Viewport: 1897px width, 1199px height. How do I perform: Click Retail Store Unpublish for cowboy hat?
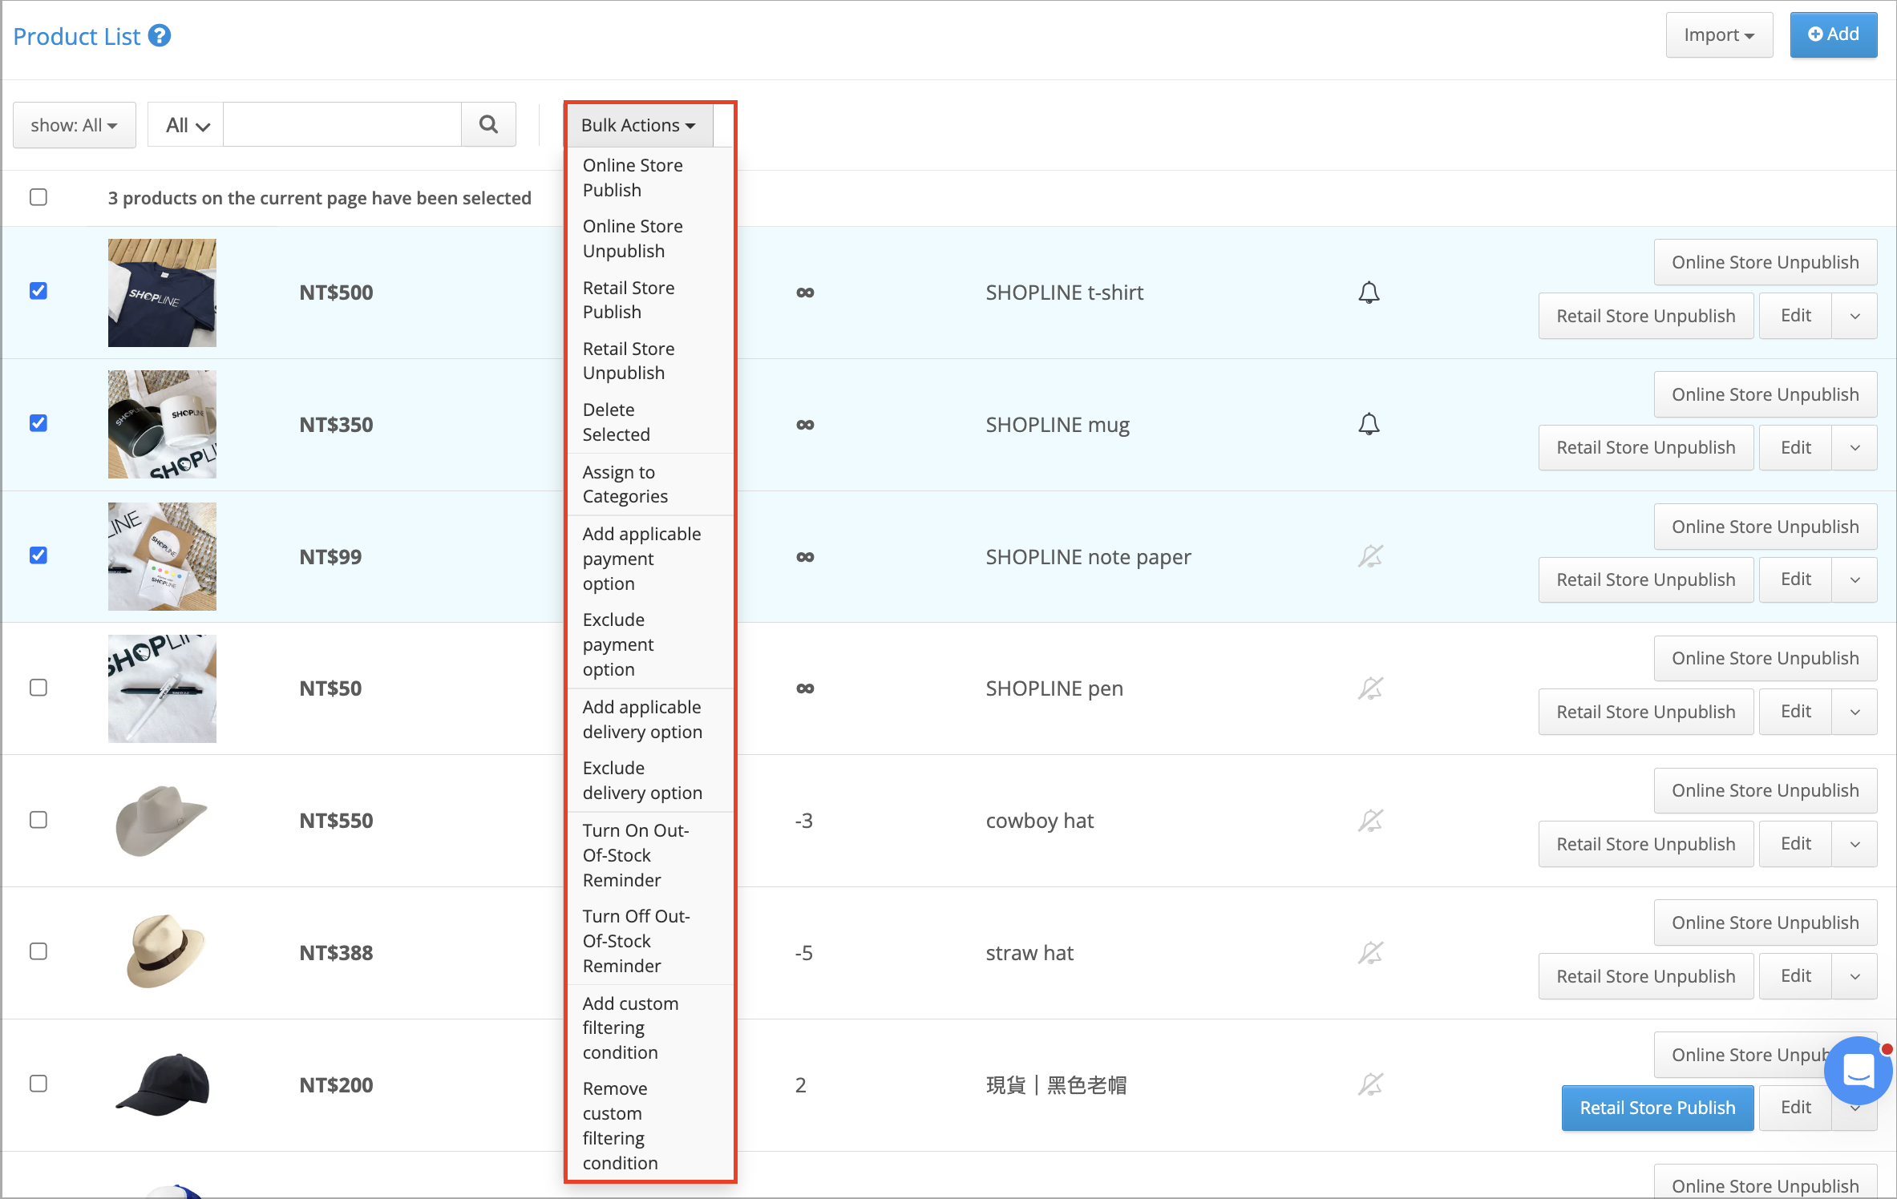pos(1646,844)
